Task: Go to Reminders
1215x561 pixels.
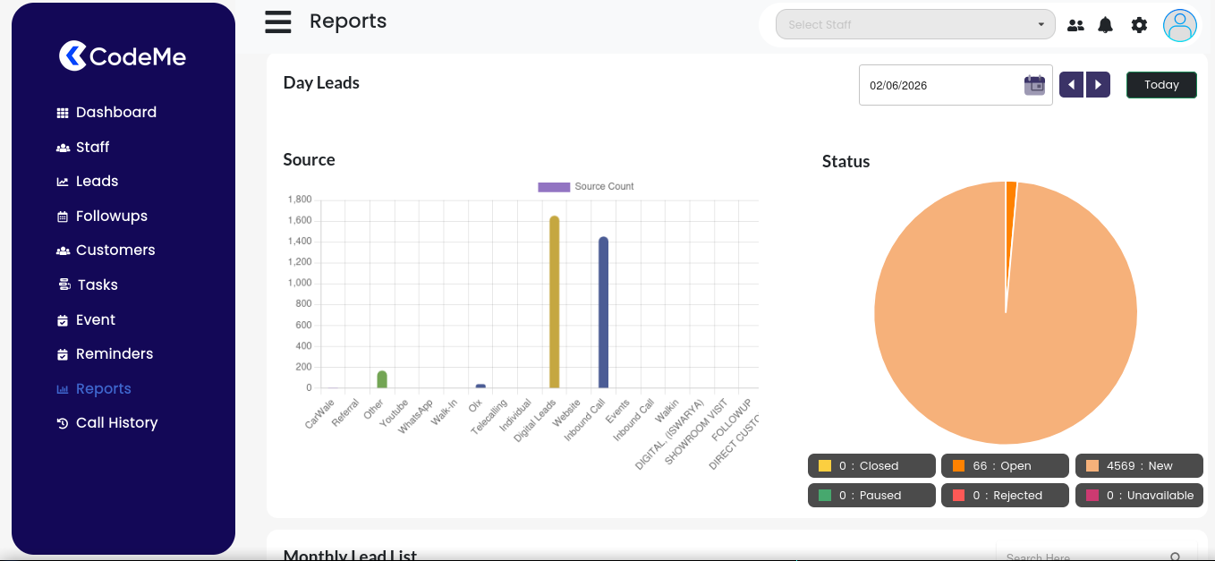Action: (115, 353)
